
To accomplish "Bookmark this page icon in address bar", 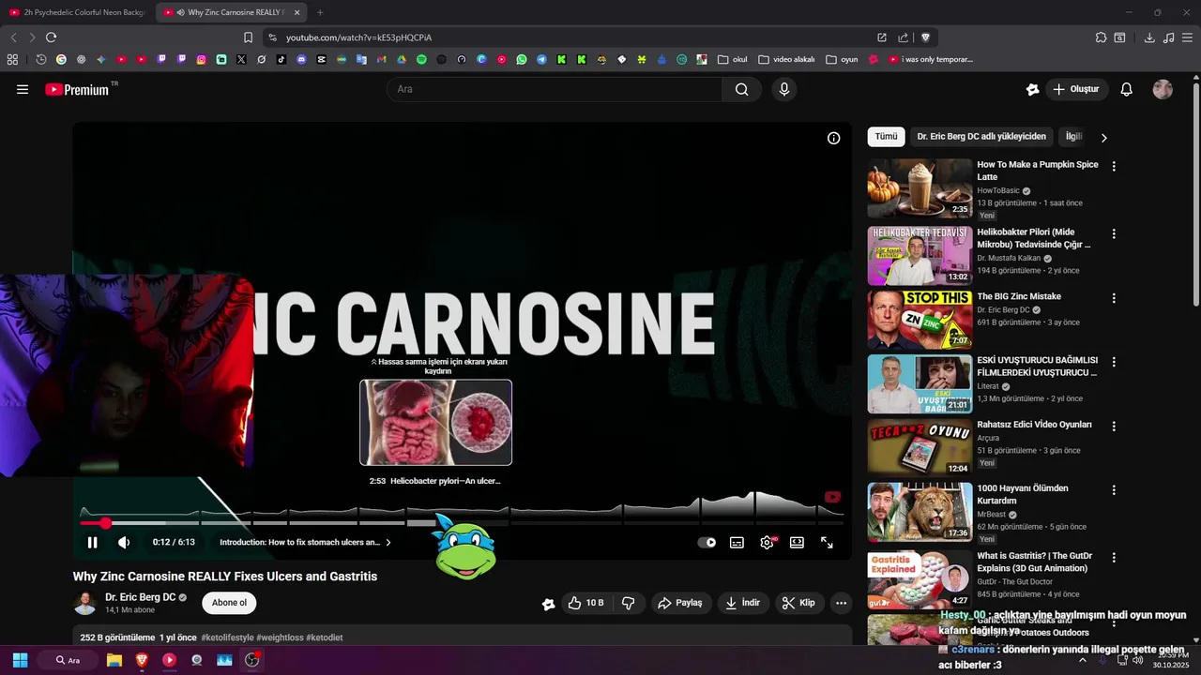I will (x=248, y=37).
